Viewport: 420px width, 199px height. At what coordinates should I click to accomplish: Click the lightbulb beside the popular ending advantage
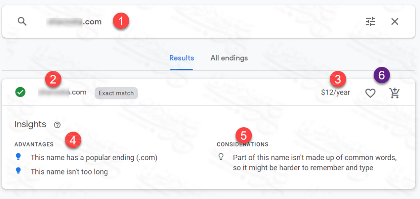coord(18,156)
